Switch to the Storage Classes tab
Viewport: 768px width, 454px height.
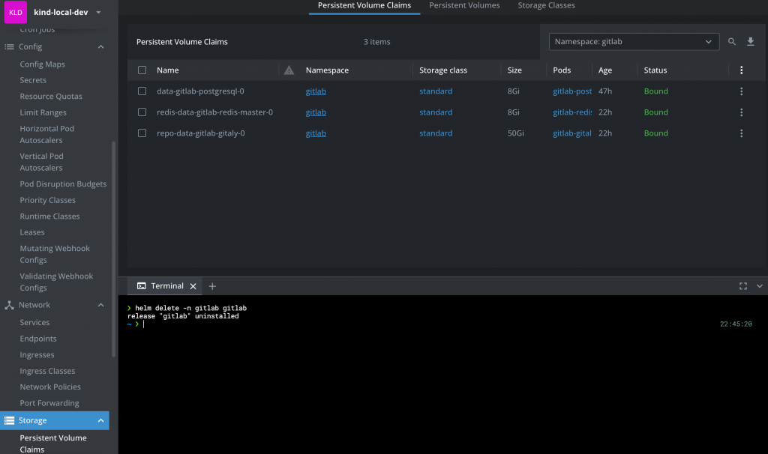click(546, 6)
